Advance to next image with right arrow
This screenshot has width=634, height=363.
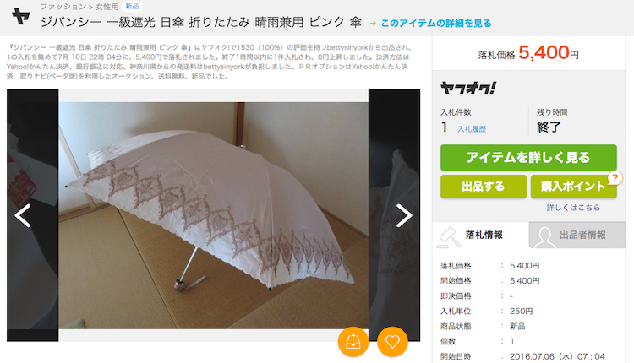[x=404, y=215]
